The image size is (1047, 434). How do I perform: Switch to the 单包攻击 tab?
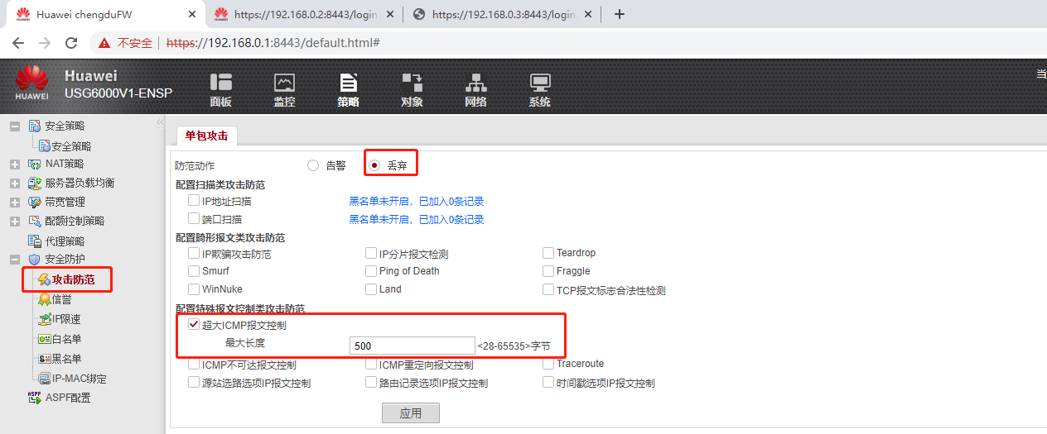tap(206, 136)
